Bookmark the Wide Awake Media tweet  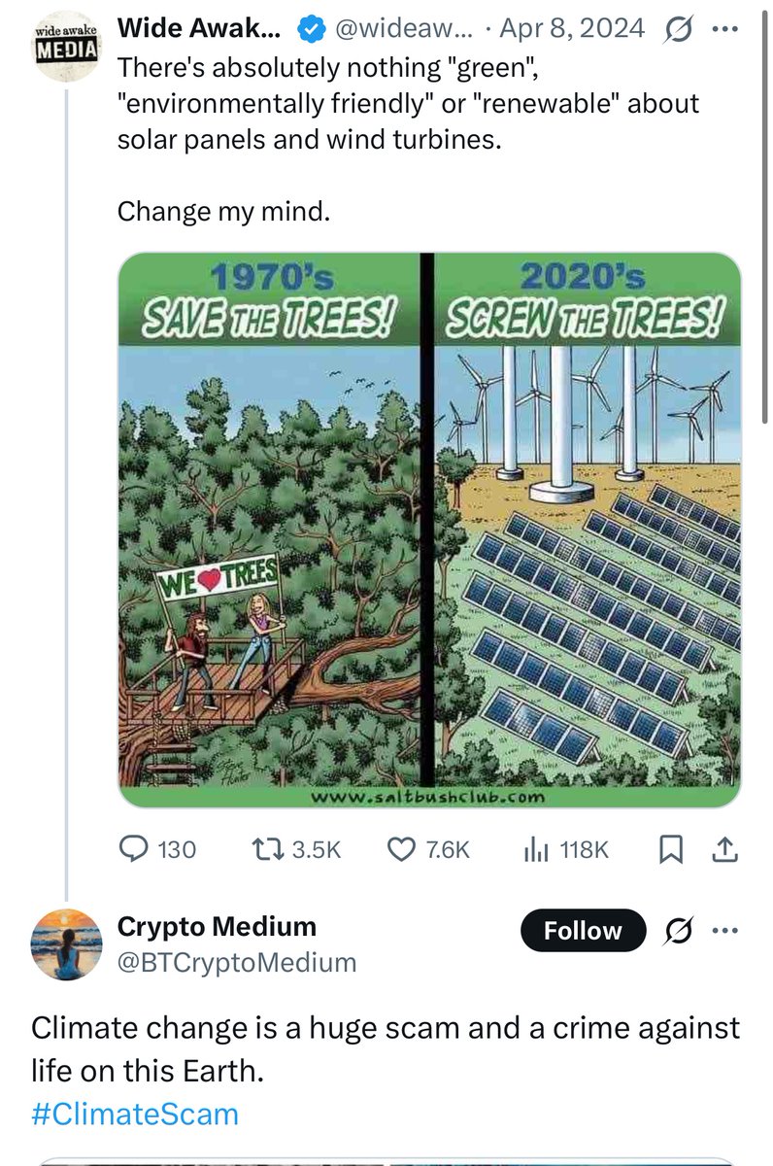pos(670,850)
